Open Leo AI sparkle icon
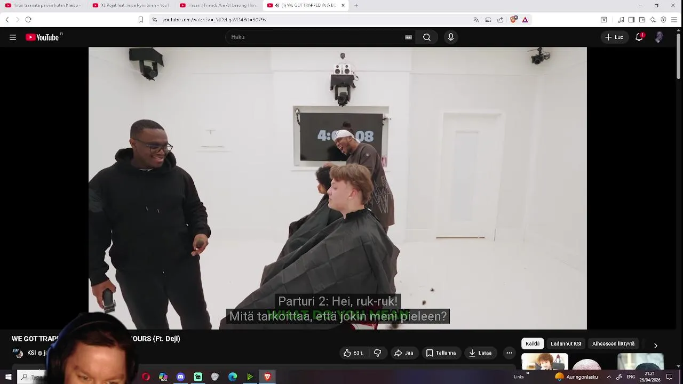 click(x=653, y=20)
